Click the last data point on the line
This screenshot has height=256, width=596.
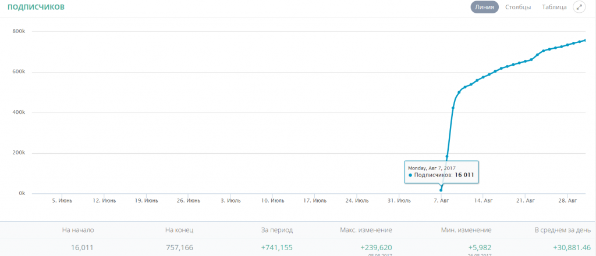(x=585, y=41)
